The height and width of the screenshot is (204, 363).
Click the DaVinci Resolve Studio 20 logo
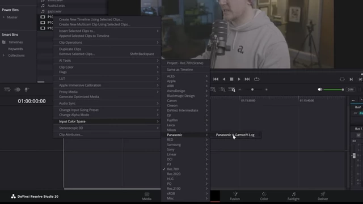click(35, 197)
